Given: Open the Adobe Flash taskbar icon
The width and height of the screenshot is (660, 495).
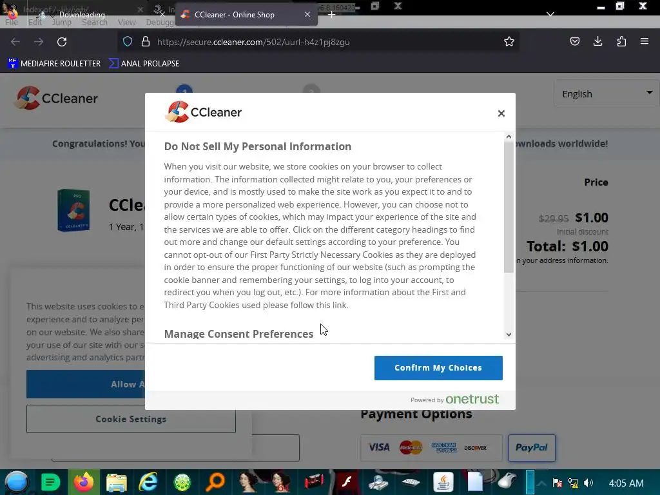Looking at the screenshot, I should [x=347, y=482].
